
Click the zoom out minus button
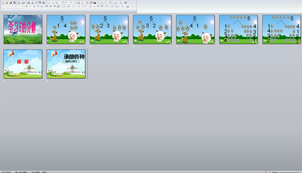tap(280, 172)
